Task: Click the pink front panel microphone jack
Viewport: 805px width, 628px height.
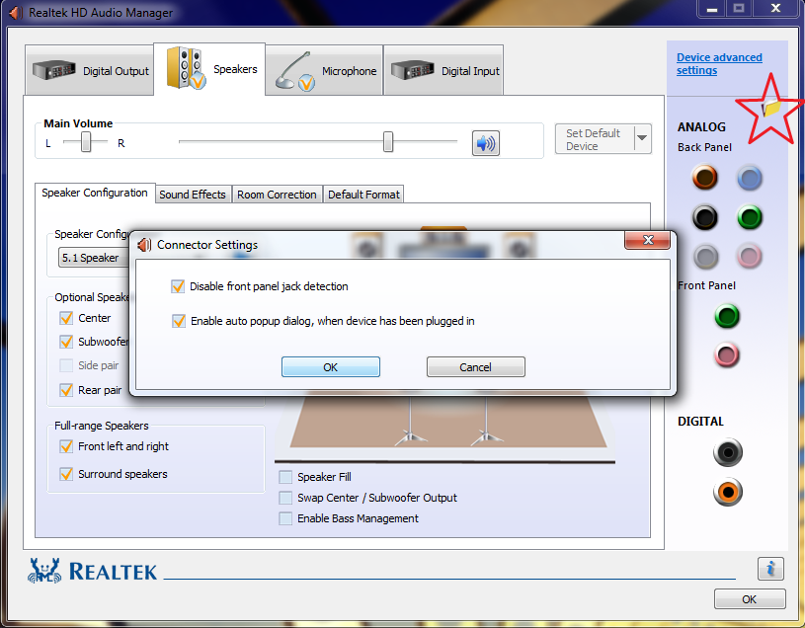Action: point(727,355)
